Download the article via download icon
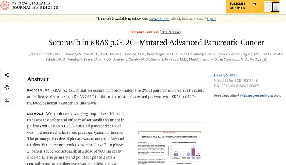 click(x=7, y=100)
